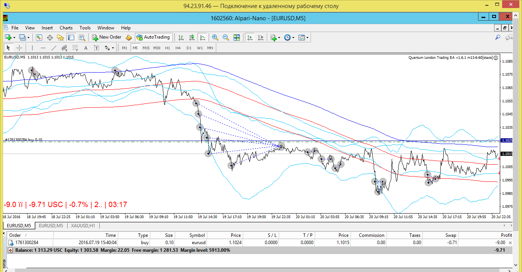
Task: Select order 1761300284 row
Action: coord(260,243)
